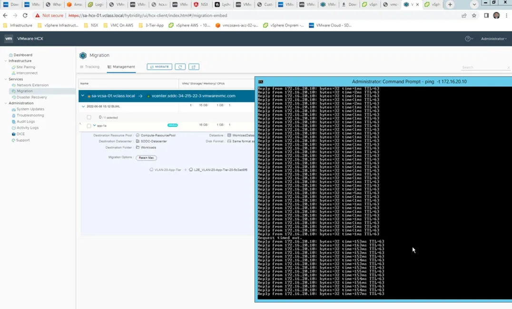The image size is (512, 309).
Task: Click the MIGRATE button
Action: click(159, 67)
